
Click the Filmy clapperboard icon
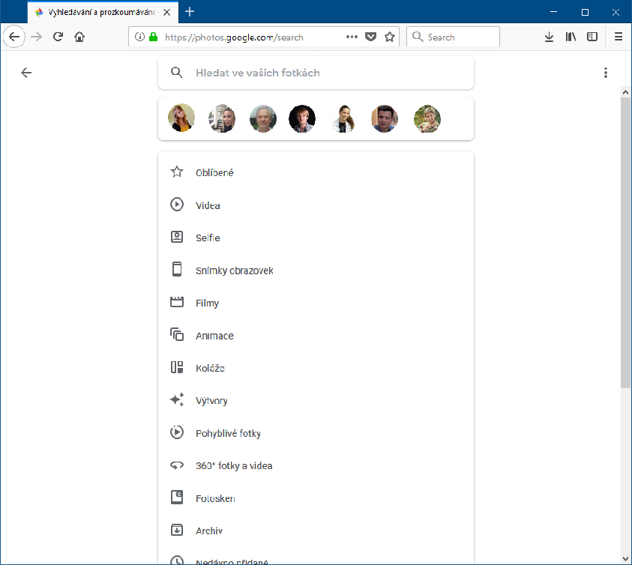pyautogui.click(x=176, y=302)
